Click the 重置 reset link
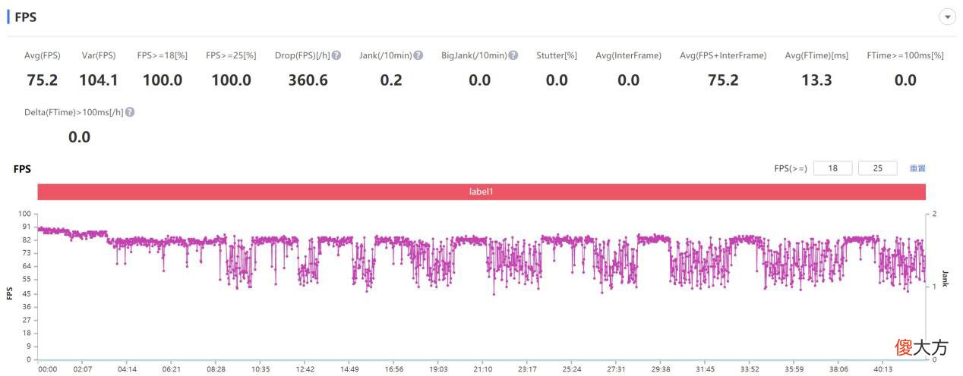963x376 pixels. coord(917,168)
